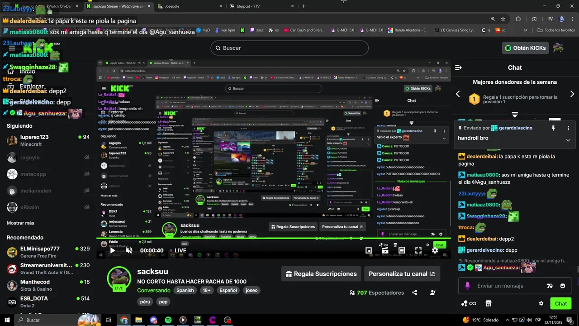
Task: Open a new browser tab
Action: point(303,6)
